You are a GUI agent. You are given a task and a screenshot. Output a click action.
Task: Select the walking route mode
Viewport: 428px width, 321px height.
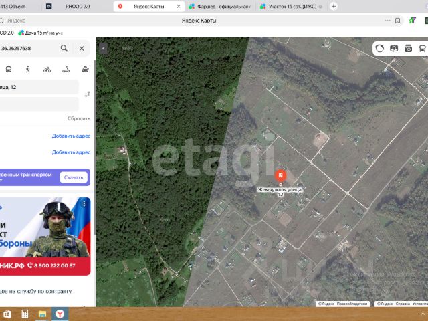coord(27,70)
